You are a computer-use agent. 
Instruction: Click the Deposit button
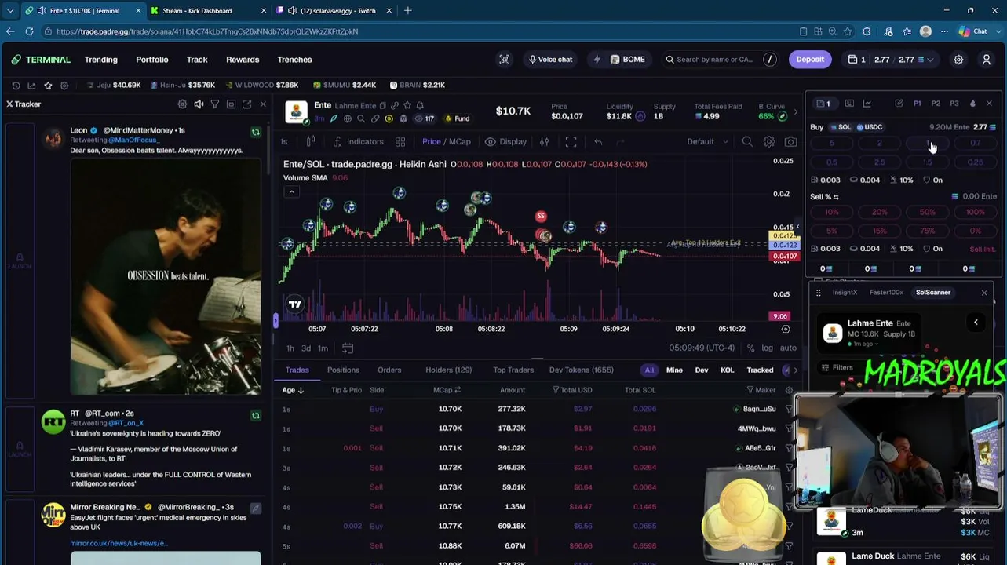click(810, 60)
